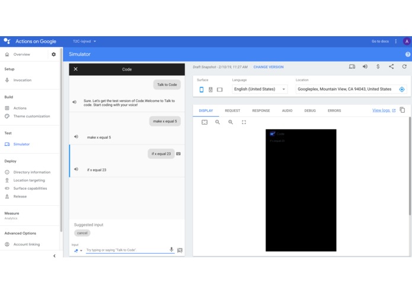Click the location target icon
This screenshot has height=293, width=412.
coord(402,90)
